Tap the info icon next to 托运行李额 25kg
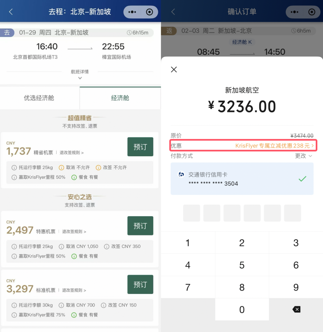This screenshot has height=332, width=323. pyautogui.click(x=14, y=167)
